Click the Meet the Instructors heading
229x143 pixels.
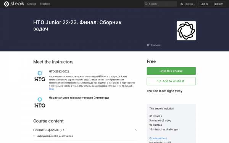click(53, 62)
